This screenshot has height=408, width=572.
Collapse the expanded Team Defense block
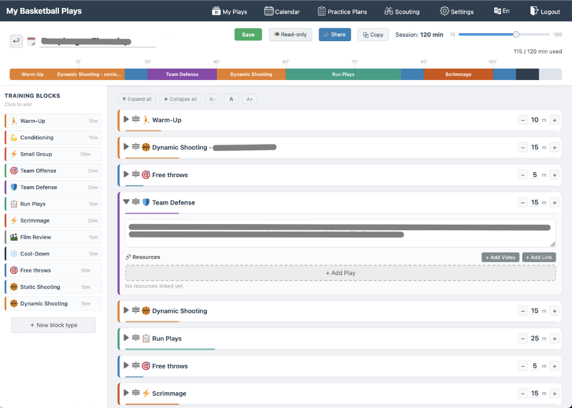126,202
